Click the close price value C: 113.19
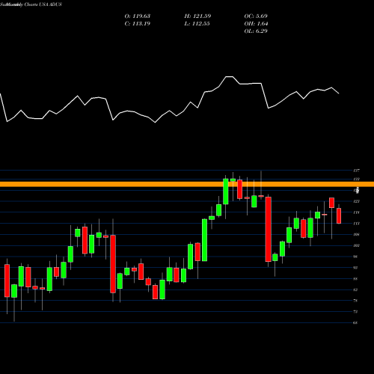The height and width of the screenshot is (374, 374). pyautogui.click(x=138, y=24)
